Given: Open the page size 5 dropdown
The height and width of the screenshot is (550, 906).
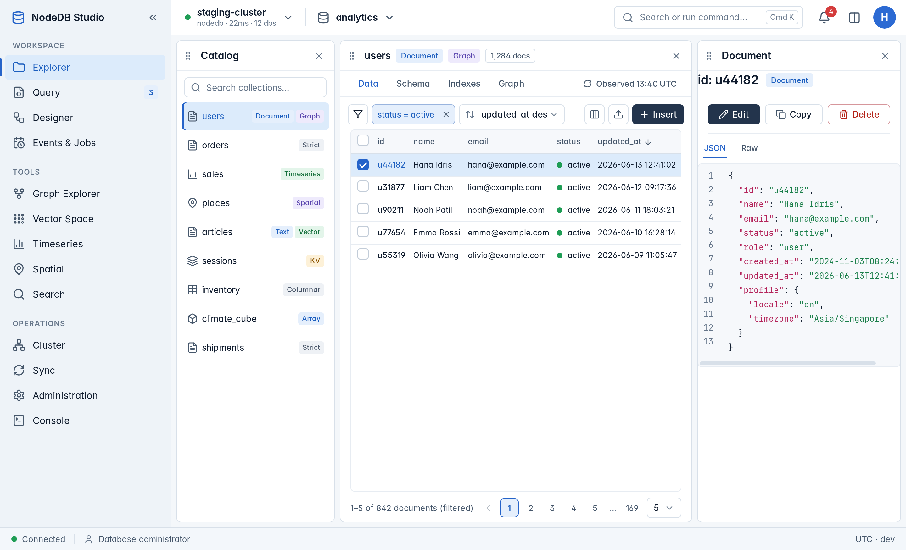Looking at the screenshot, I should [663, 508].
